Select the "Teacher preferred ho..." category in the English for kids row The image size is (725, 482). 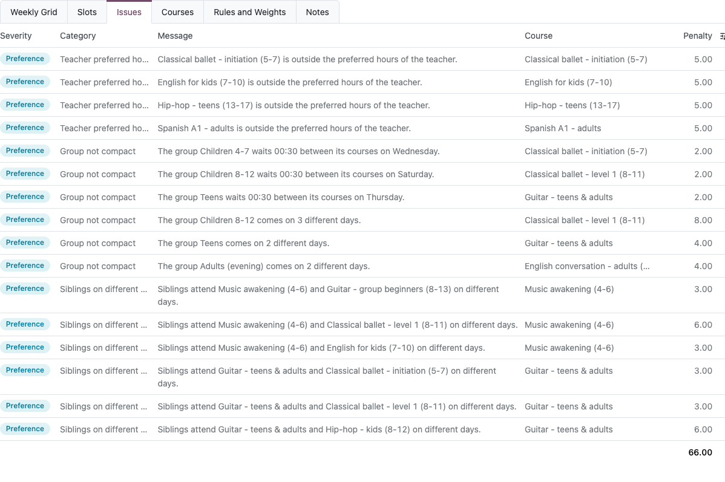pyautogui.click(x=105, y=82)
